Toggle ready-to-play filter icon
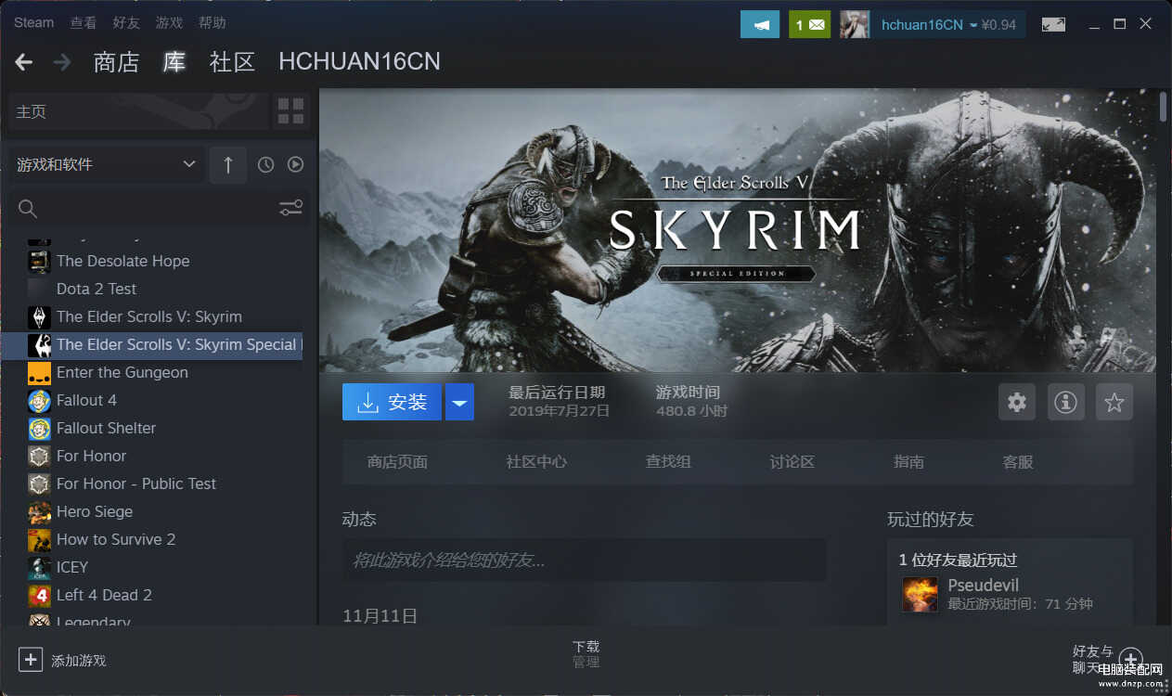1172x696 pixels. click(x=295, y=164)
